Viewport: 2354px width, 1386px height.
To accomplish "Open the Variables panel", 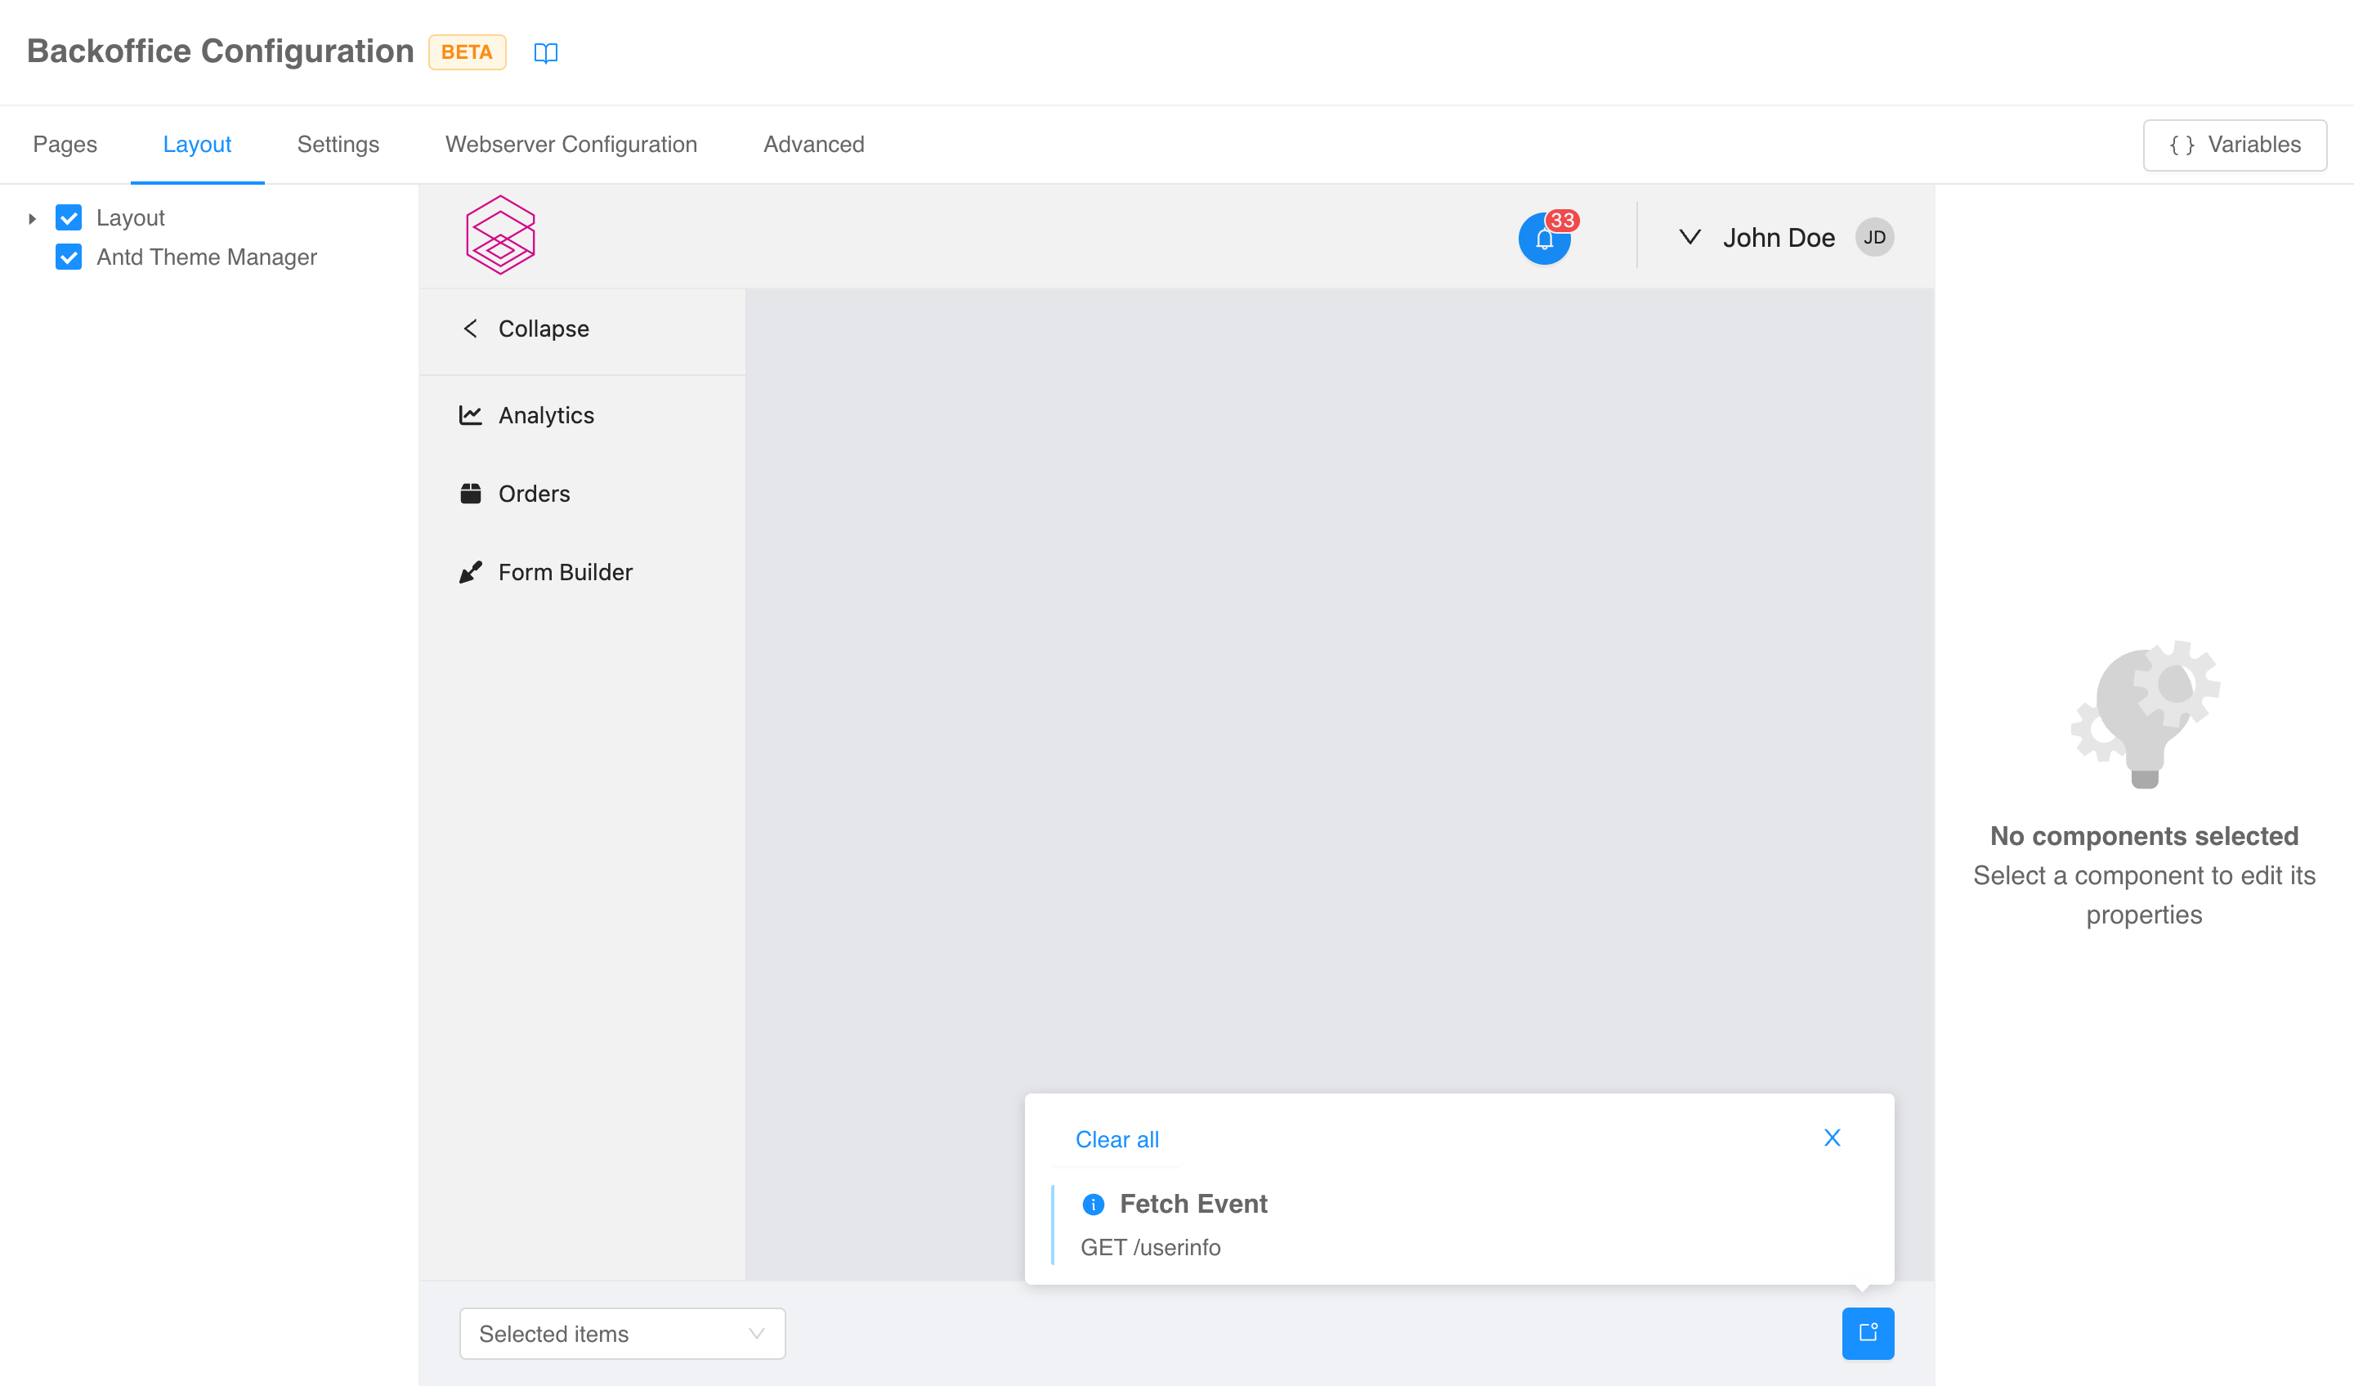I will [2235, 145].
